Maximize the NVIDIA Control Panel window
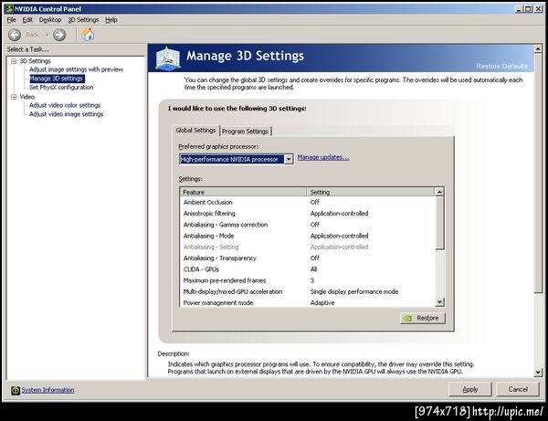 pos(528,9)
